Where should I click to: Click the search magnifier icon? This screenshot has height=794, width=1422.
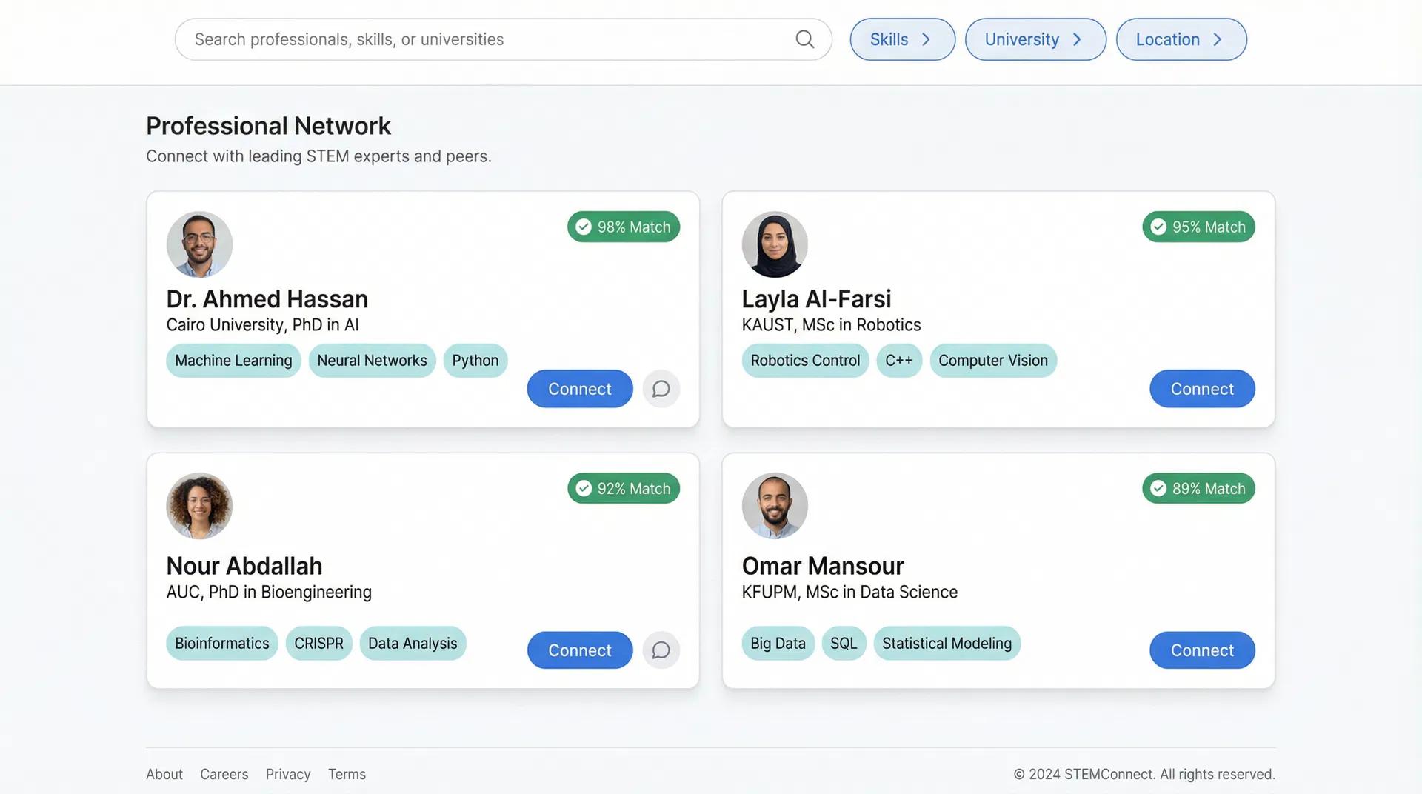pos(804,39)
